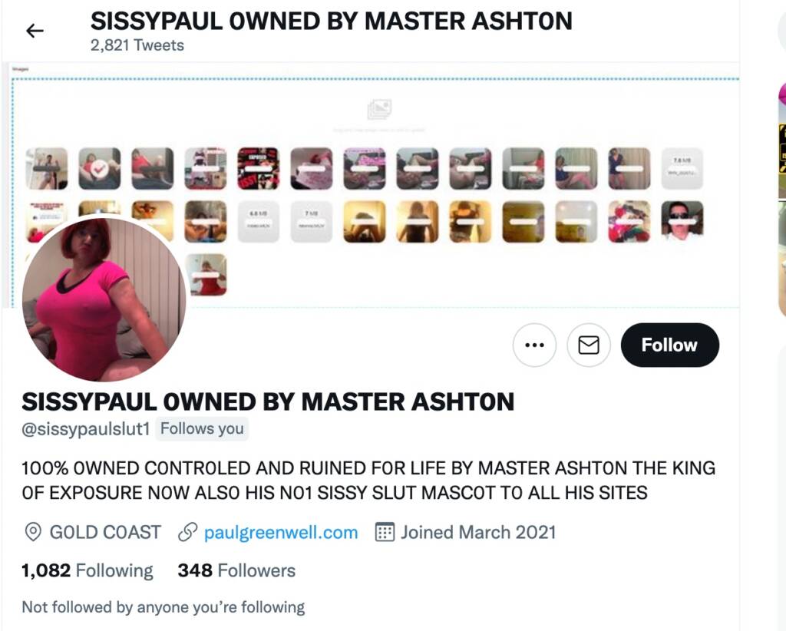The width and height of the screenshot is (786, 631).
Task: Follow this account
Action: pos(669,345)
